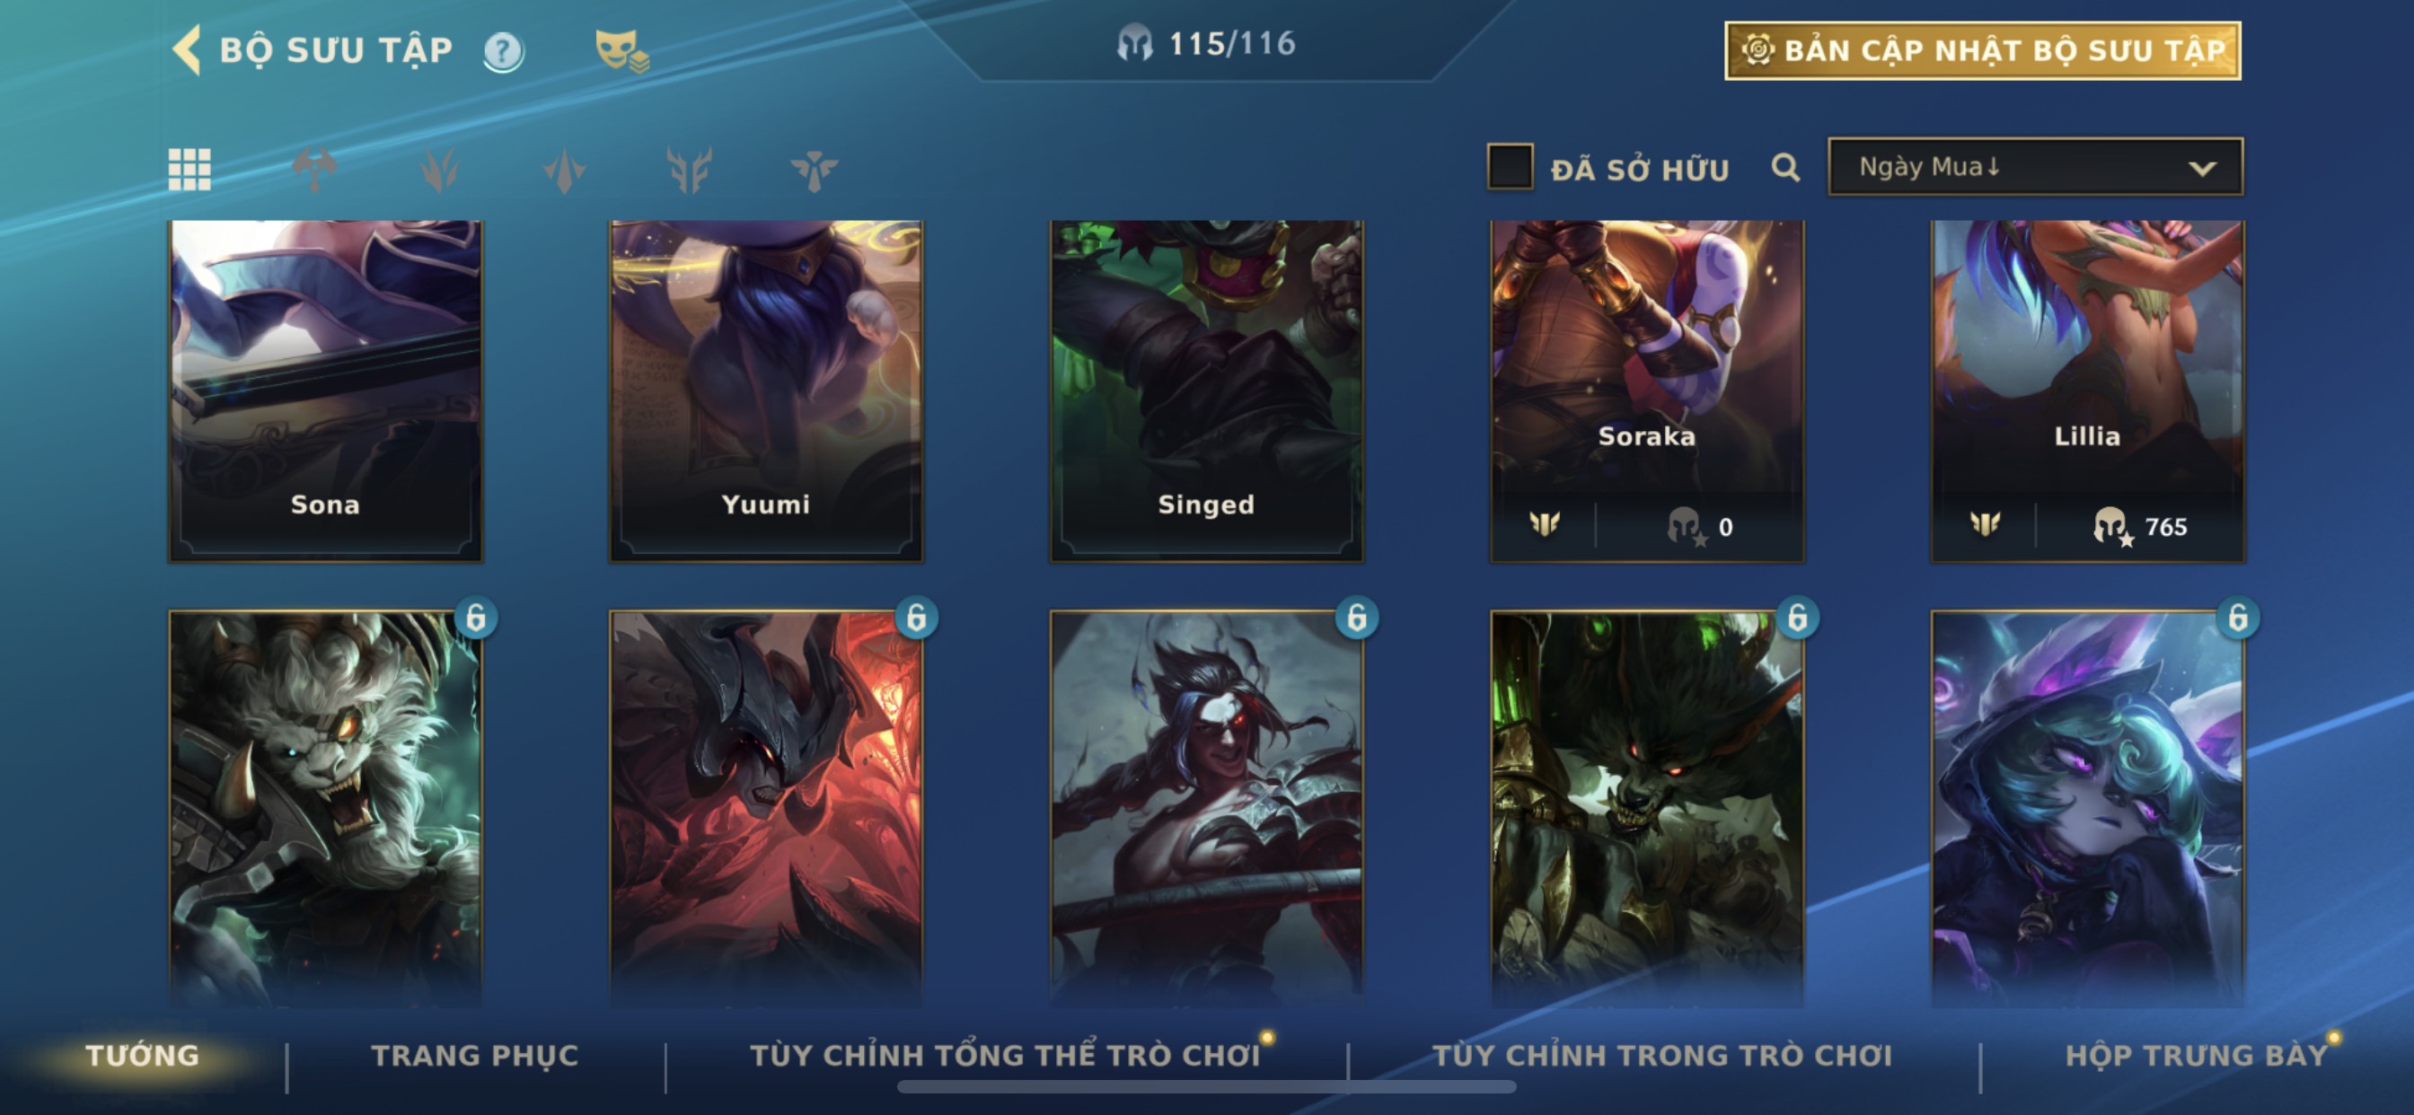Viewport: 2414px width, 1115px height.
Task: Filter by the last role icon
Action: [x=814, y=170]
